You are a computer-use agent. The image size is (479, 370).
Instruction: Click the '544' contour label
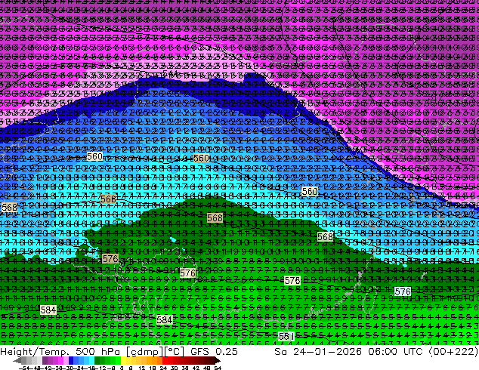click(x=170, y=73)
